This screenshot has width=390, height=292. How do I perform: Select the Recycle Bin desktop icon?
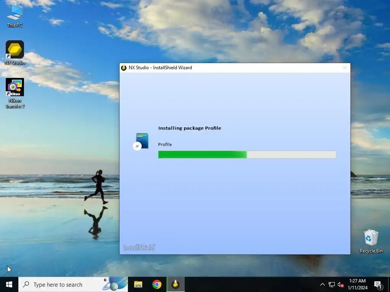tap(371, 241)
